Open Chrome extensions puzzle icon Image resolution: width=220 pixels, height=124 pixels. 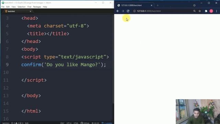[206, 11]
